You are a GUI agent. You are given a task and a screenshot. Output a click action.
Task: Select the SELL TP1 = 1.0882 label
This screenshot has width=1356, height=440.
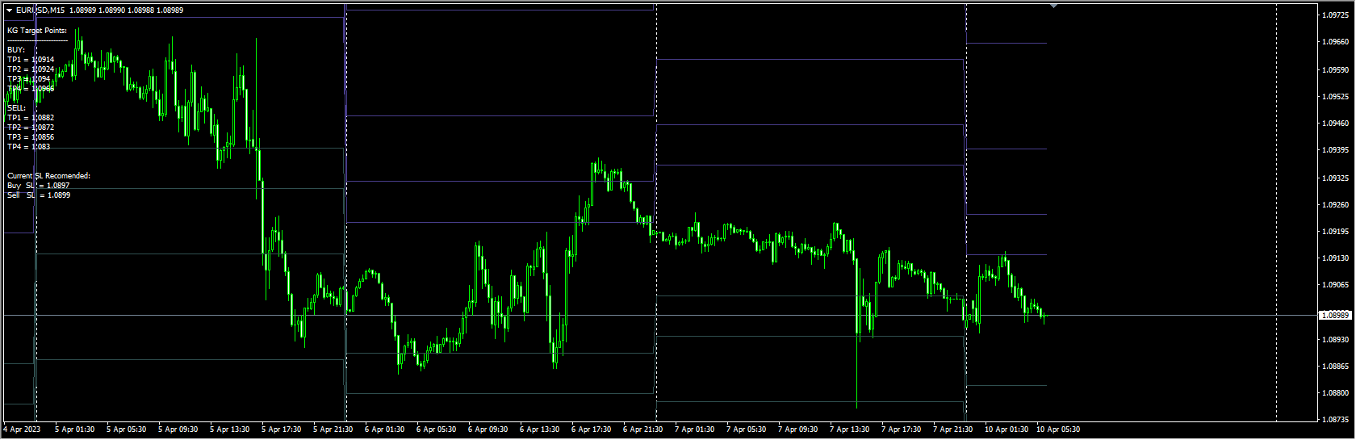31,118
